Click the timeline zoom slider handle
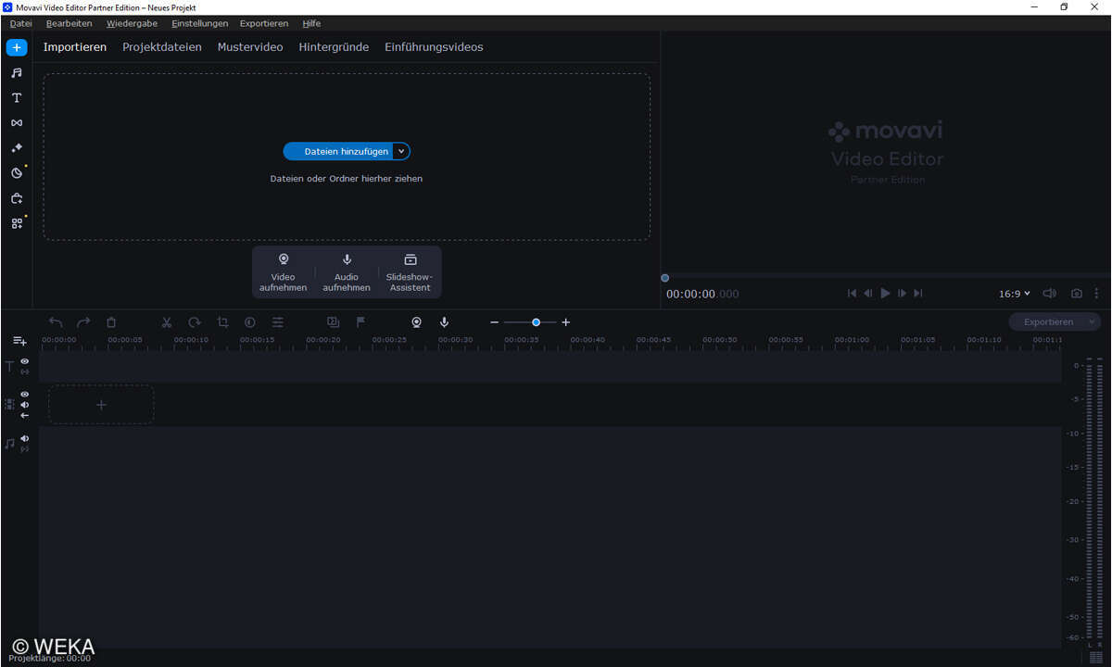The width and height of the screenshot is (1112, 667). 536,322
